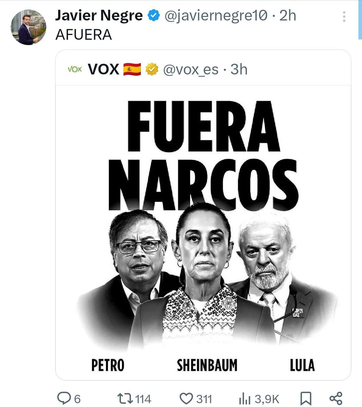Open the FUERA NARCOS image
Image resolution: width=362 pixels, height=407 pixels.
[203, 232]
